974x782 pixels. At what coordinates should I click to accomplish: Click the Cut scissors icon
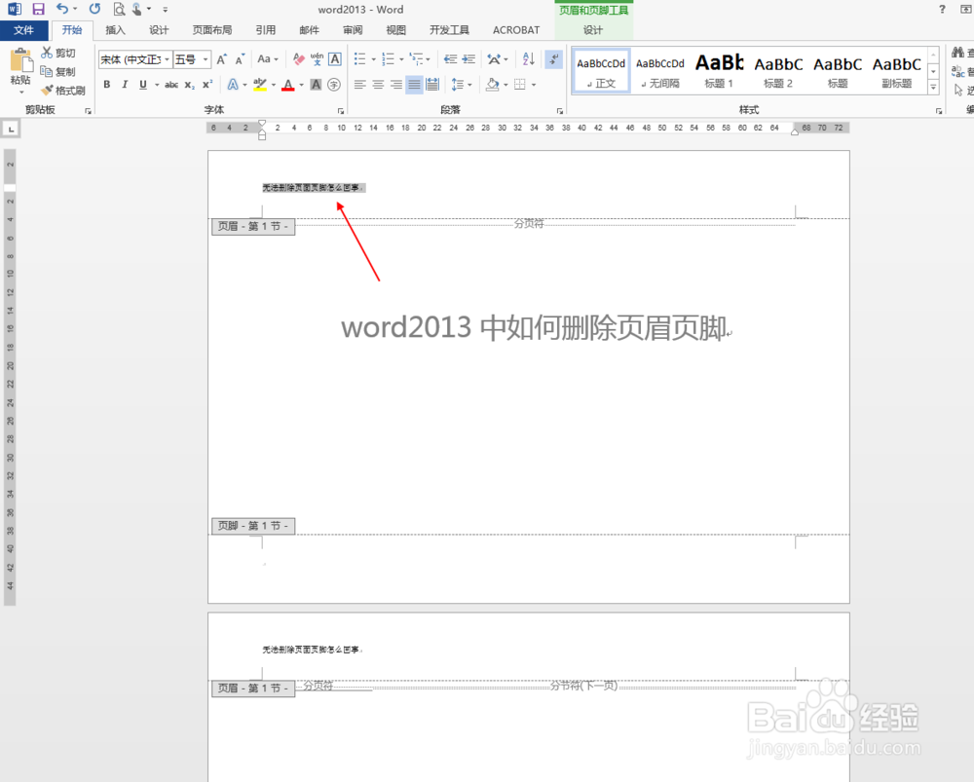(47, 53)
